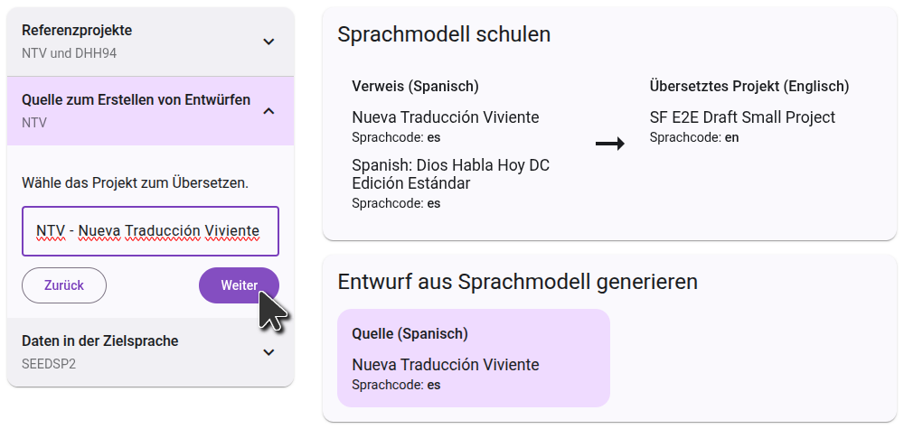
Task: Click Entwurf aus Sprachmodell generieren heading
Action: point(517,282)
